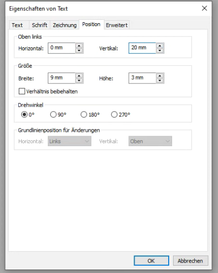Click into the Breite input field
The width and height of the screenshot is (218, 273).
(62, 78)
